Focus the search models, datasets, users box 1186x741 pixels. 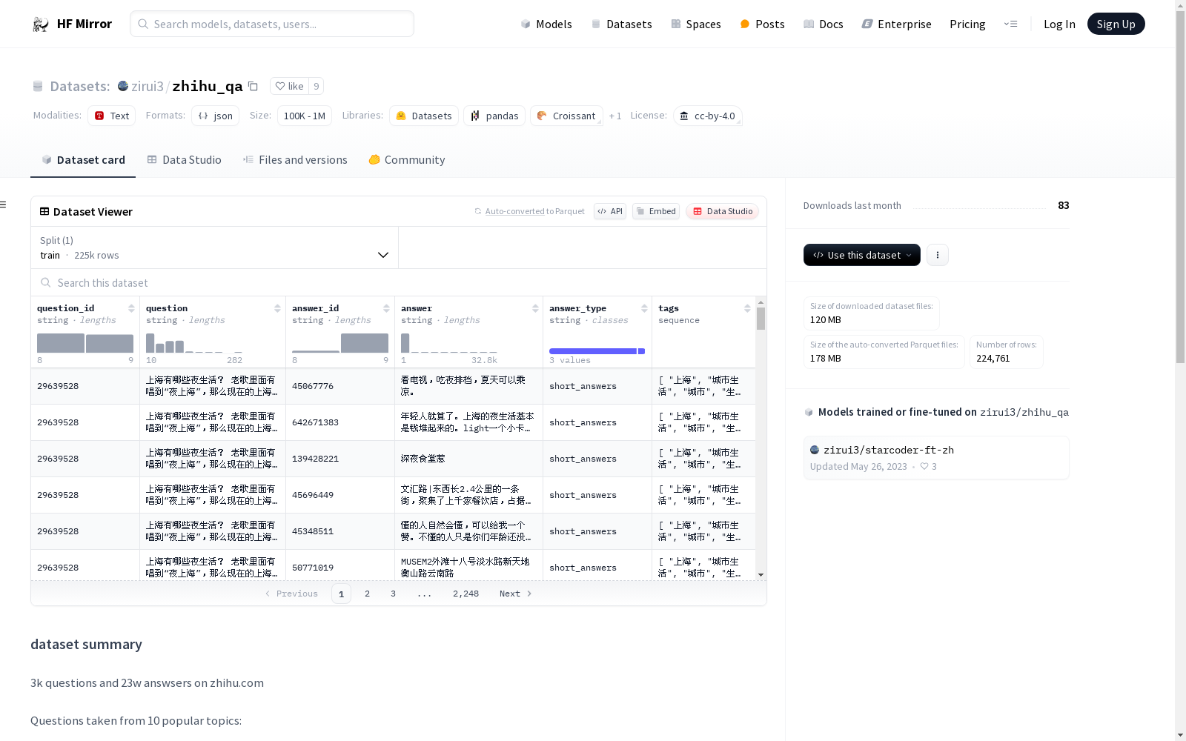(x=272, y=24)
